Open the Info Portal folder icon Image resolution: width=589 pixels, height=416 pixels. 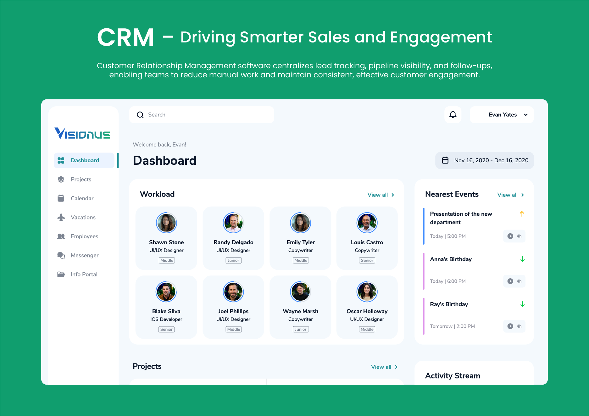(x=61, y=274)
